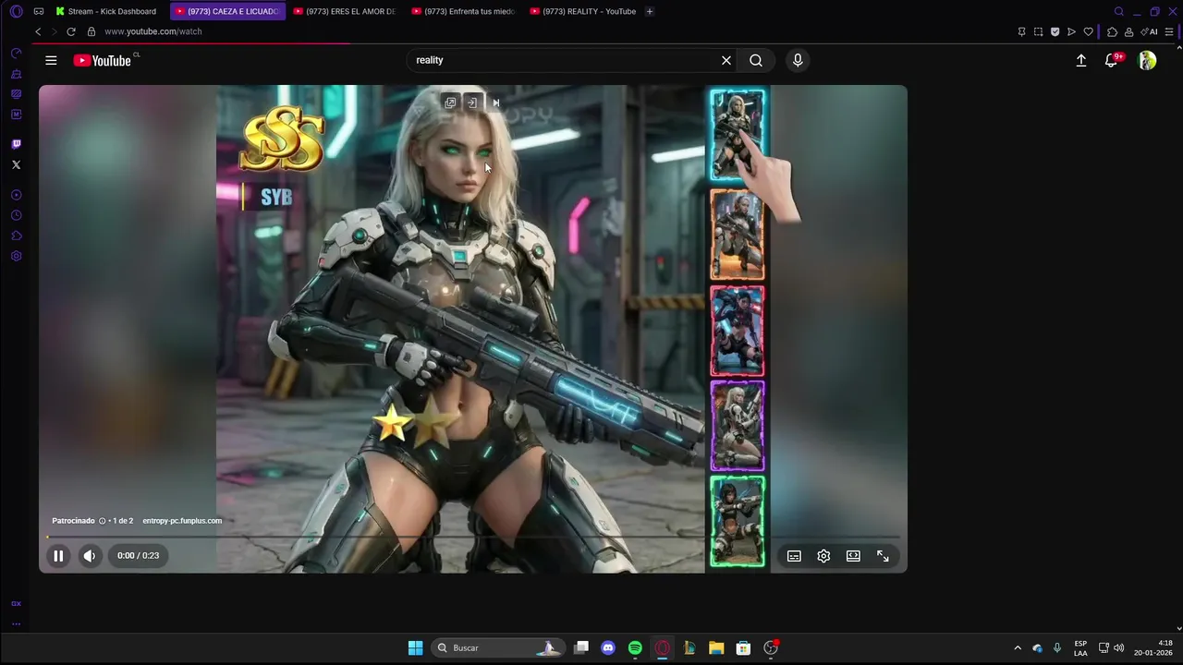Submit search with the magnifier button
Viewport: 1183px width, 665px height.
pos(756,60)
